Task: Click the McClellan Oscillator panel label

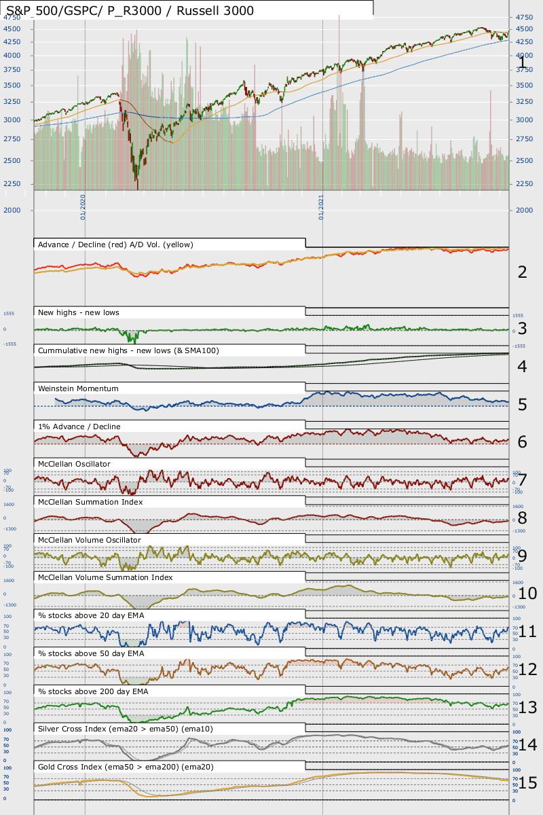Action: pyautogui.click(x=75, y=464)
